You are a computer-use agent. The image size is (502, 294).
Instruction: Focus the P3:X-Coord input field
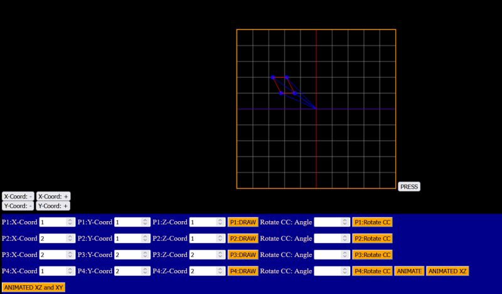pos(57,255)
